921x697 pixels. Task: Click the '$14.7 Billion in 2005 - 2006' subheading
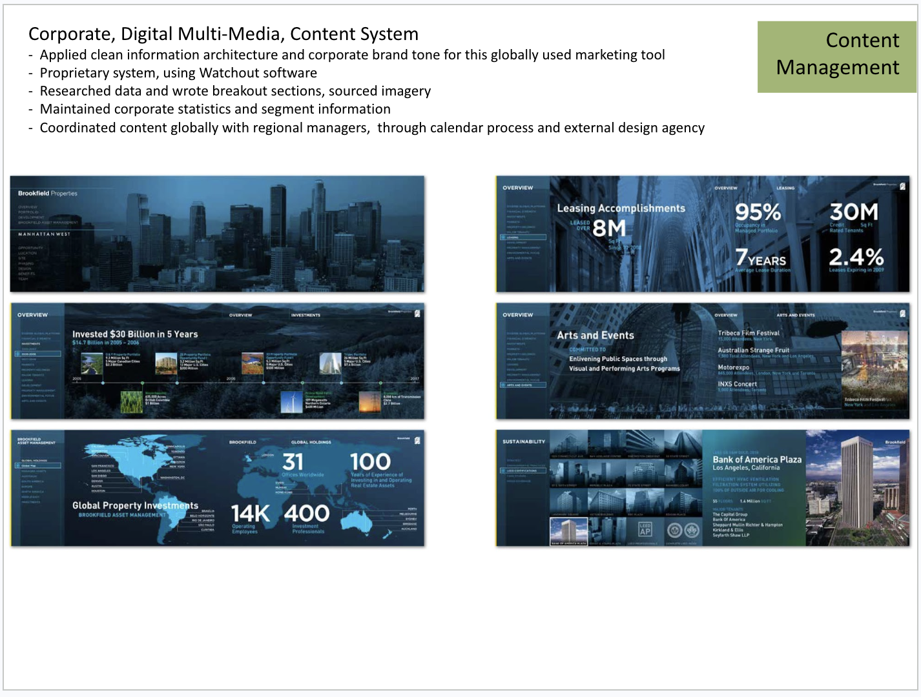(105, 343)
